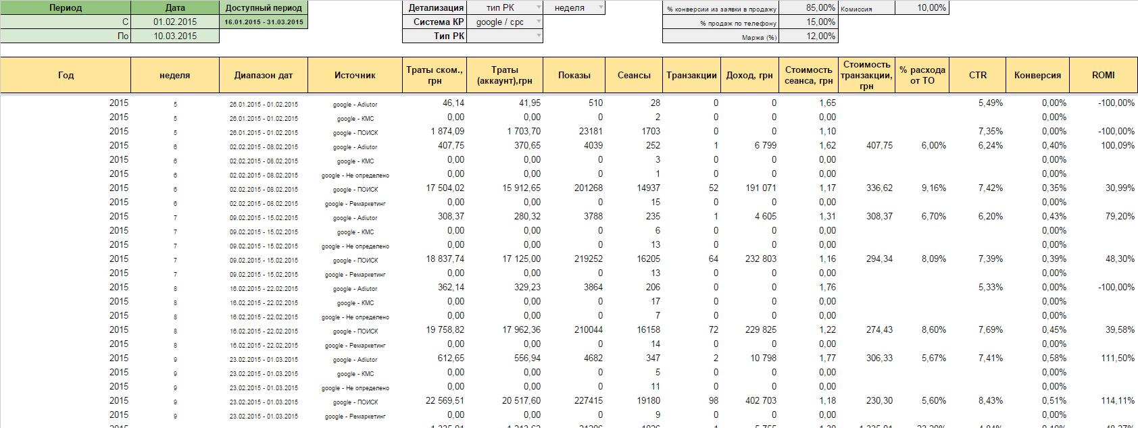Select the "Детализация" label cell
This screenshot has width=1138, height=428.
(x=435, y=7)
